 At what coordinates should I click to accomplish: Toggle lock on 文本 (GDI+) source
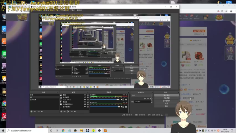(x=88, y=100)
